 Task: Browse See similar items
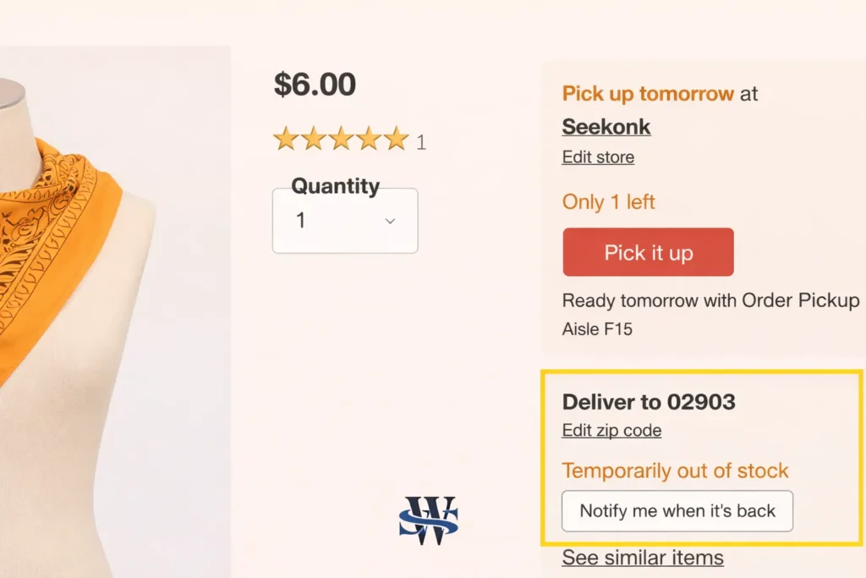pos(643,557)
